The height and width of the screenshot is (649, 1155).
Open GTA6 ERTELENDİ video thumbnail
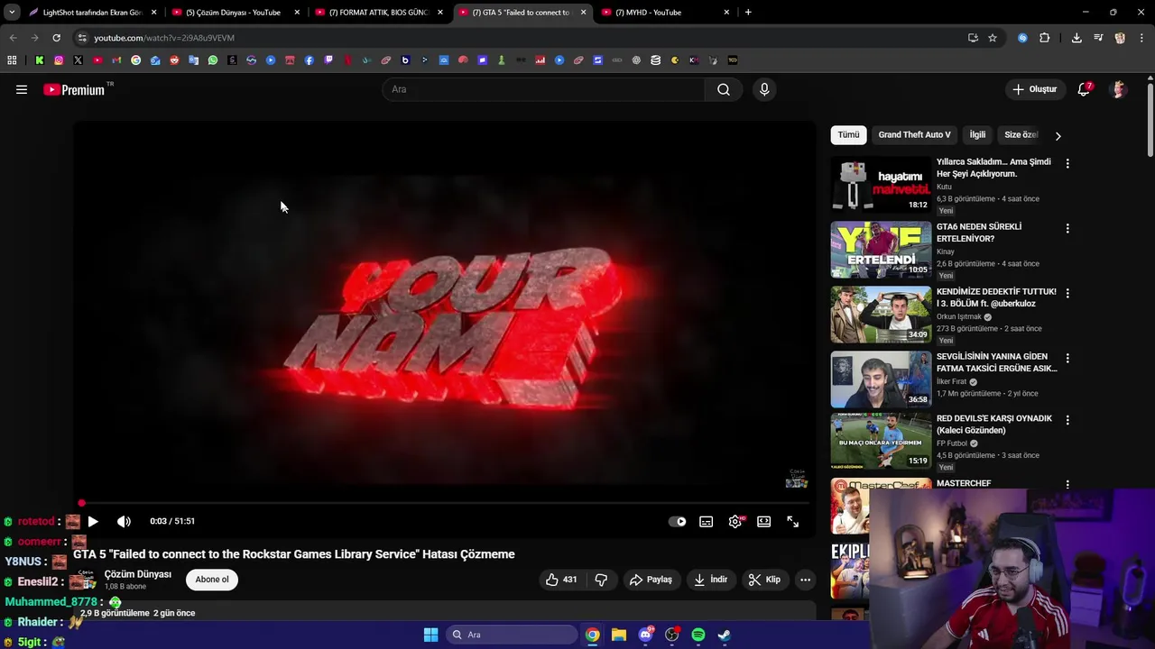(881, 250)
